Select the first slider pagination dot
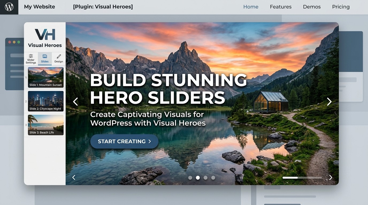368x205 pixels. point(190,178)
